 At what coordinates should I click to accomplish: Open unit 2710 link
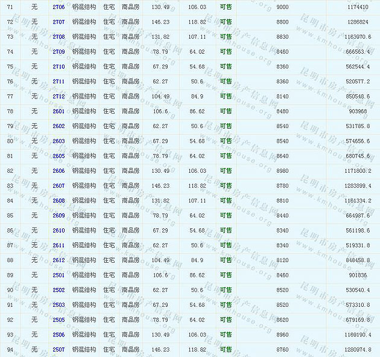pyautogui.click(x=59, y=66)
